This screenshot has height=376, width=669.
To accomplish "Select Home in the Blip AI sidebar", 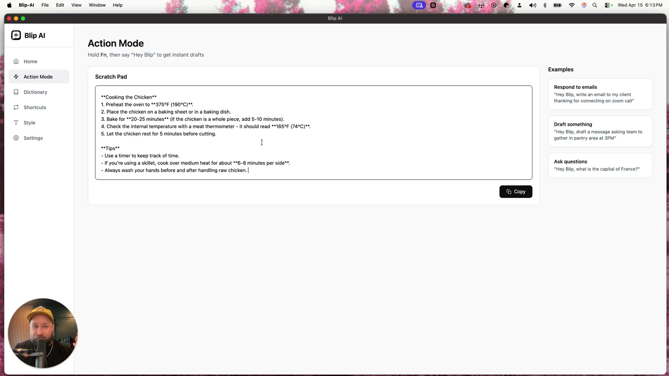I will (30, 61).
